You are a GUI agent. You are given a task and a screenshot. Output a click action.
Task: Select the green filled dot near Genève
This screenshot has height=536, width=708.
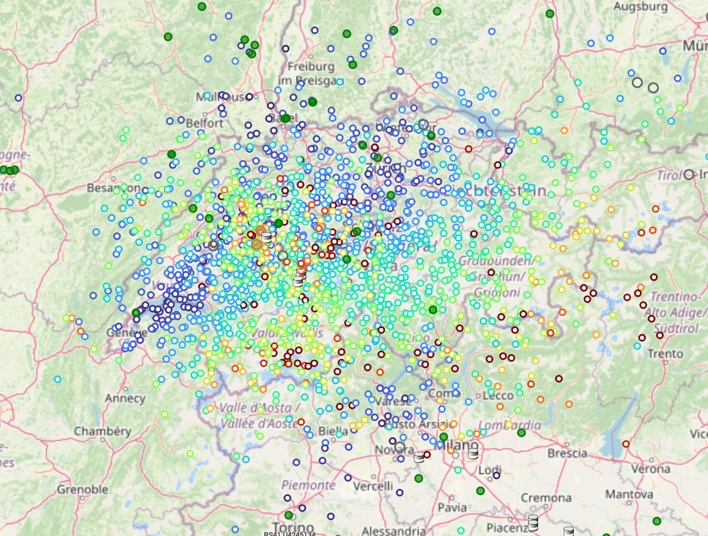(x=136, y=312)
